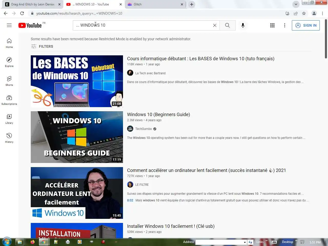Open 'Installer Windows 10 facilement' title

click(x=171, y=226)
